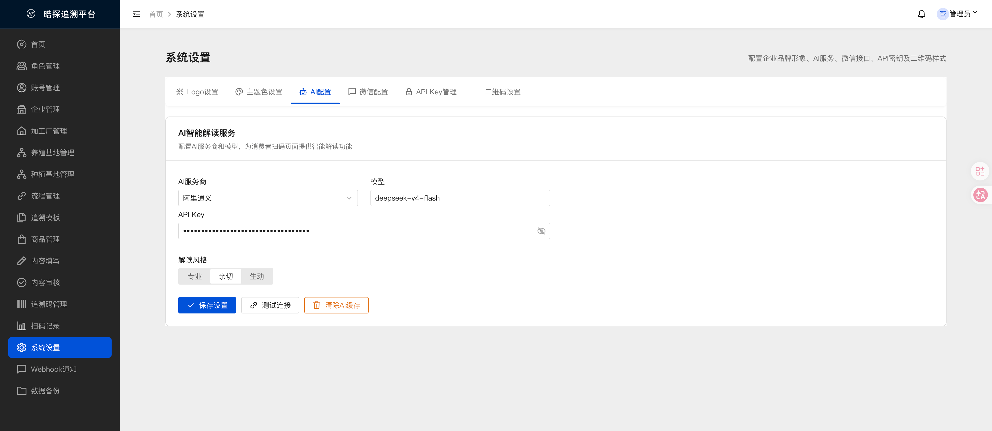Click the 养殖基地管理 node icon
Image resolution: width=992 pixels, height=431 pixels.
(21, 153)
